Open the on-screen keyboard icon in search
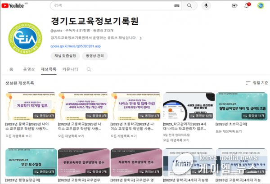The image size is (270, 184). coord(177,6)
